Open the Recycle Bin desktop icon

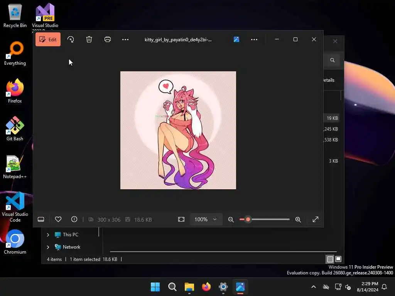(x=15, y=15)
